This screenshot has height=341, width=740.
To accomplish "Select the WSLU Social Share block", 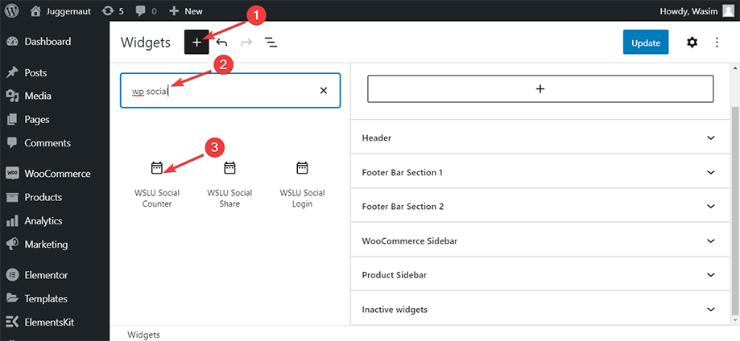I will [229, 184].
